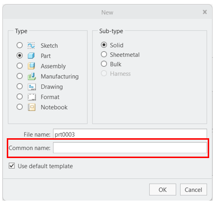This screenshot has height=203, width=214.
Task: Click the Sketch type icon
Action: click(x=31, y=45)
